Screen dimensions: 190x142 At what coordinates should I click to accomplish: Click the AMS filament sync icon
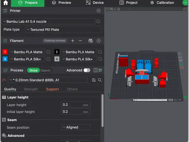pos(91,41)
